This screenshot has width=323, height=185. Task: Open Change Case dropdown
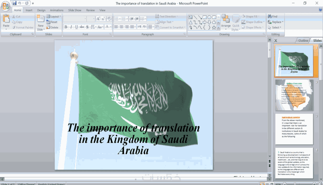point(100,27)
